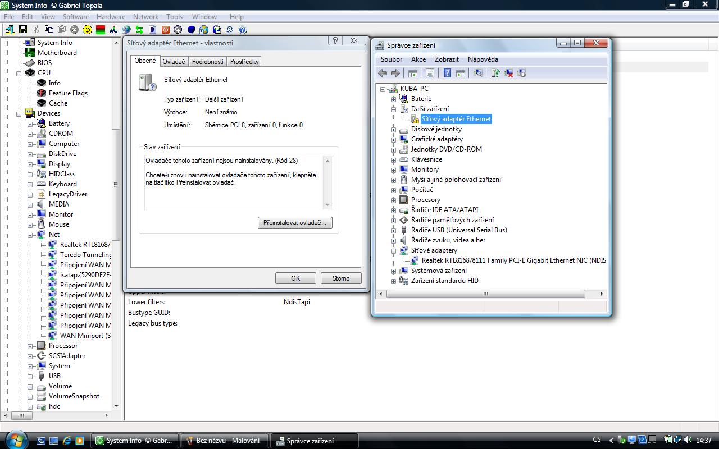Open the Zobrazit menu in Správce zařízení

click(447, 59)
